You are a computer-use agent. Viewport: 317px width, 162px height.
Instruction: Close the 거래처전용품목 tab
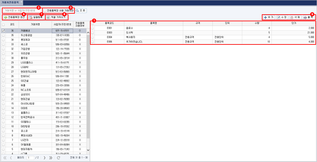click(22, 2)
